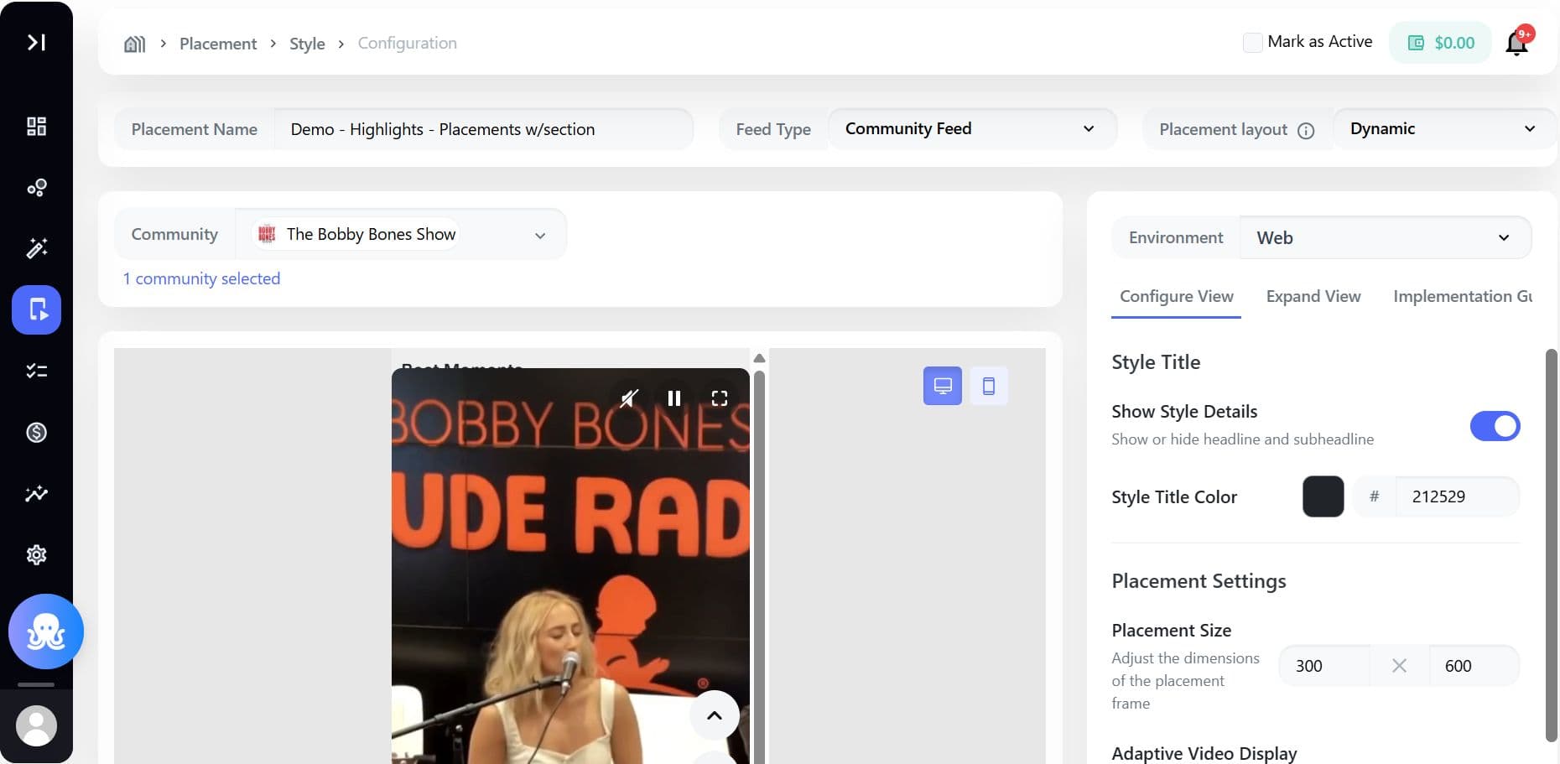Unmute the video preview
This screenshot has height=764, width=1560.
coord(629,398)
